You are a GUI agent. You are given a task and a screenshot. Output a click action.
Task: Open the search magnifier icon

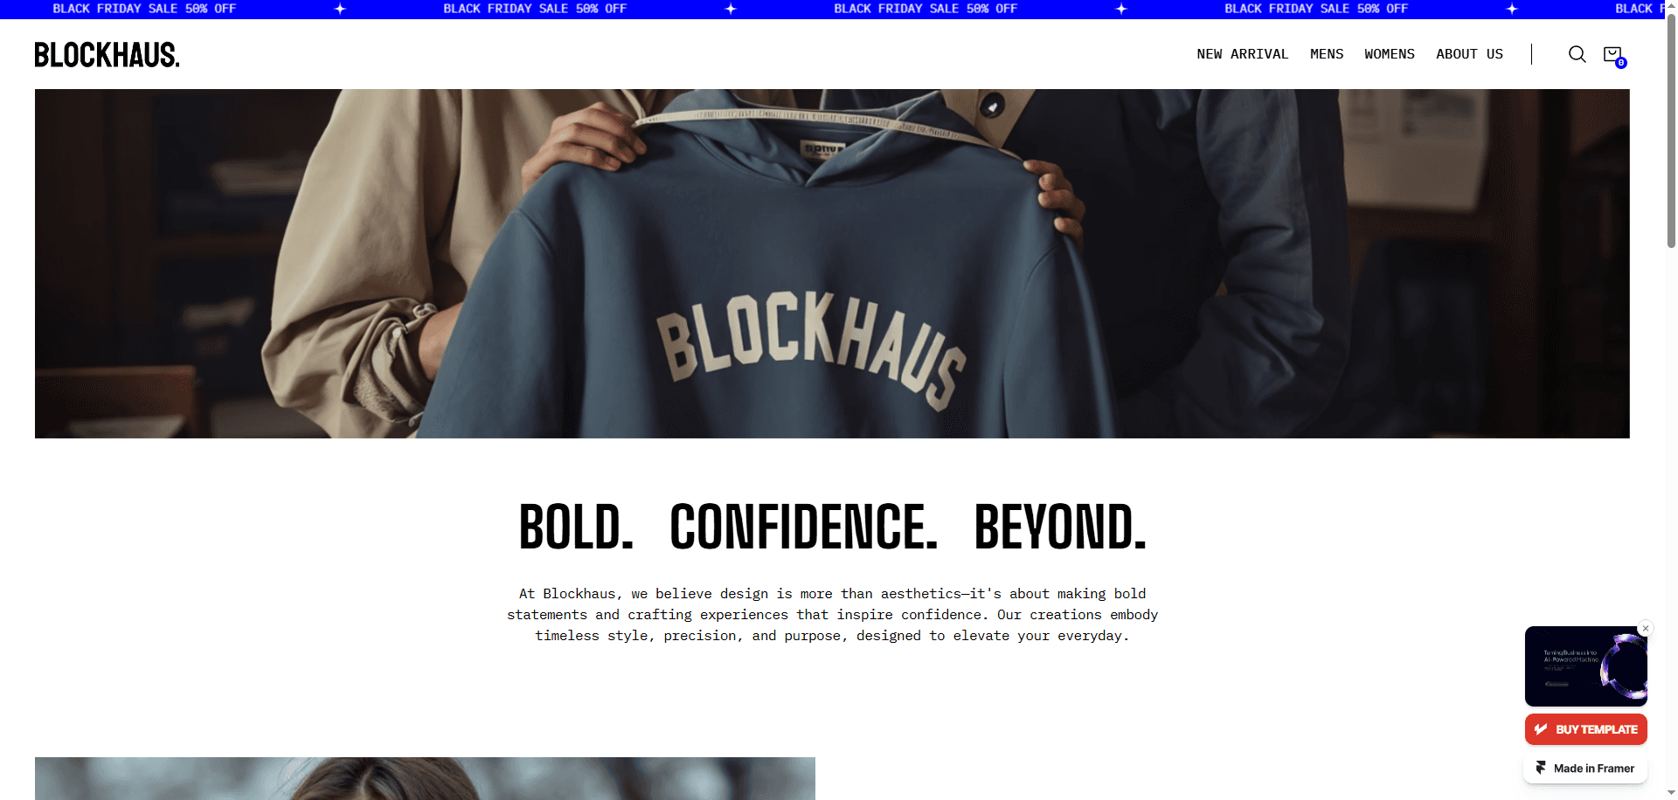(x=1577, y=54)
